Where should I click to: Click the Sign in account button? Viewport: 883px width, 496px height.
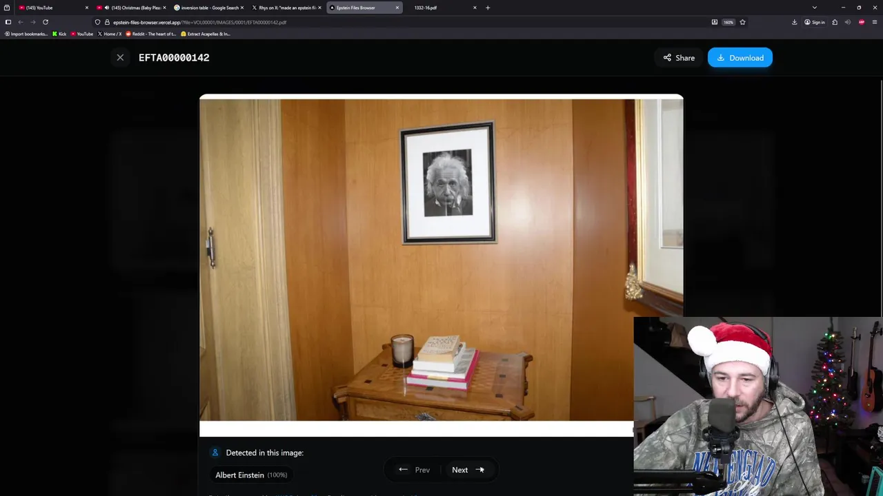pos(815,22)
